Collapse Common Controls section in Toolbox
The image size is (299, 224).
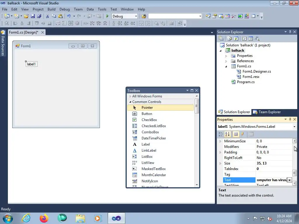tap(130, 102)
